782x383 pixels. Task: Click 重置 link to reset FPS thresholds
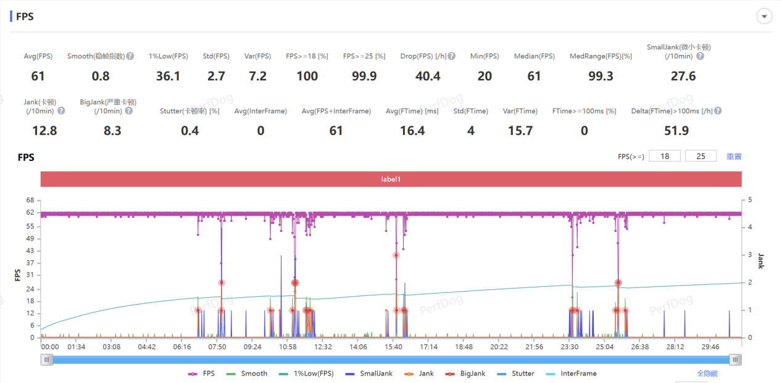click(734, 156)
